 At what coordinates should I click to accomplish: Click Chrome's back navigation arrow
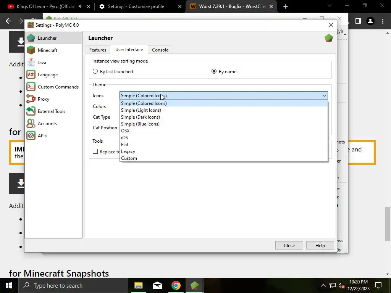(8, 21)
